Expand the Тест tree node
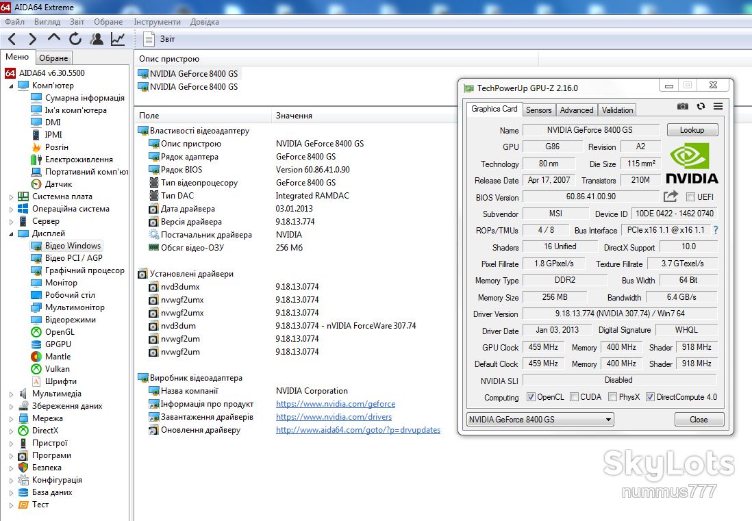The width and height of the screenshot is (752, 521). [12, 505]
